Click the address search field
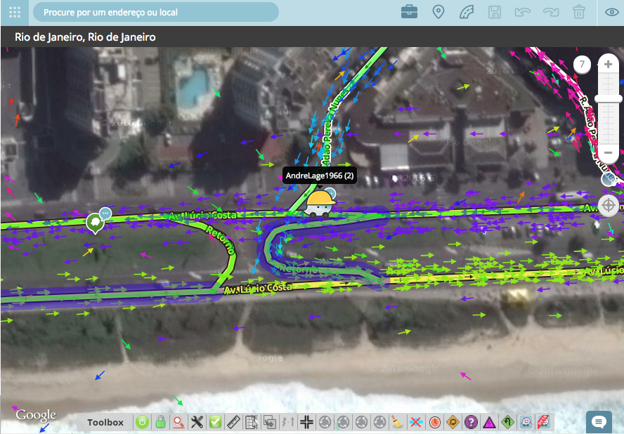Screen dimensions: 624x434 (155, 13)
